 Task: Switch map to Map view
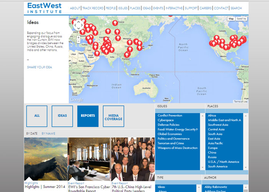[231, 19]
